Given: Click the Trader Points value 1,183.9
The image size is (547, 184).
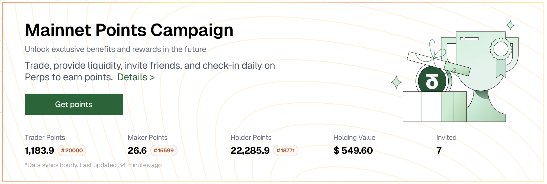Looking at the screenshot, I should pyautogui.click(x=40, y=150).
